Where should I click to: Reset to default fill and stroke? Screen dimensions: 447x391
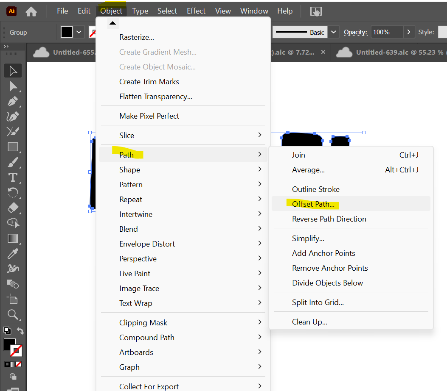pyautogui.click(x=7, y=330)
